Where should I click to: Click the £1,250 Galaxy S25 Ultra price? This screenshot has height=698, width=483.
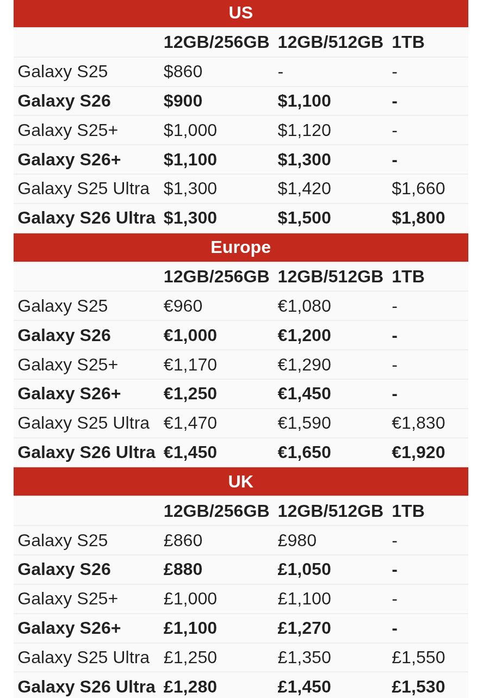coord(190,657)
